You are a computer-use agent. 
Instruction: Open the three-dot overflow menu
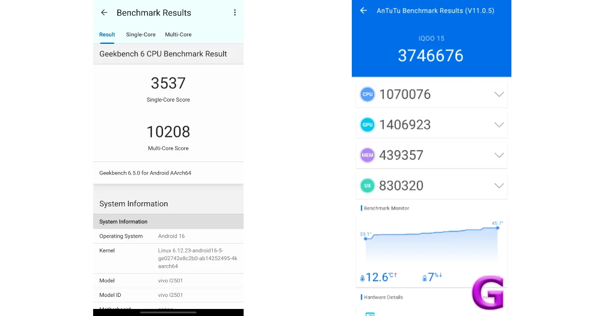coord(235,13)
